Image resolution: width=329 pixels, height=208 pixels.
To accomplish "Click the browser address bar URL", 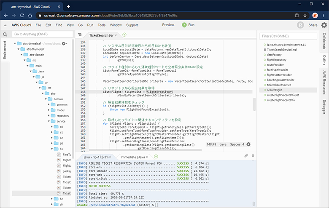I will click(x=111, y=16).
